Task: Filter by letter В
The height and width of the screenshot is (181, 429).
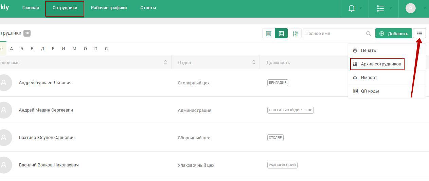Action: tap(32, 49)
